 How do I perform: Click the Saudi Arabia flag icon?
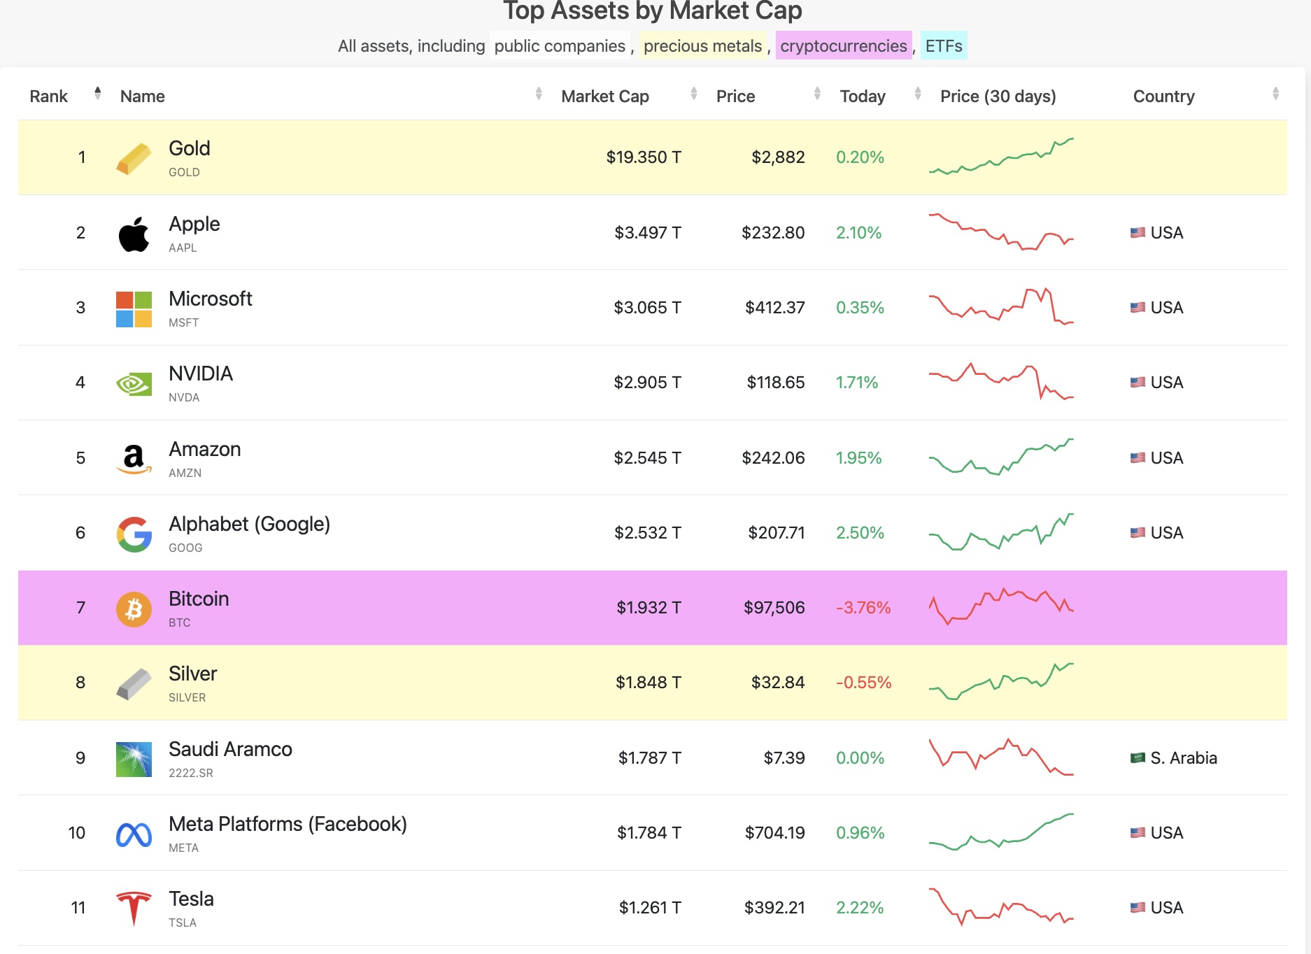click(x=1138, y=757)
